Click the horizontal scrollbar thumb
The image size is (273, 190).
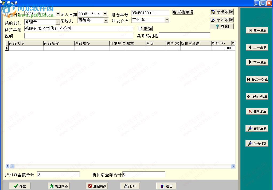pos(12,166)
